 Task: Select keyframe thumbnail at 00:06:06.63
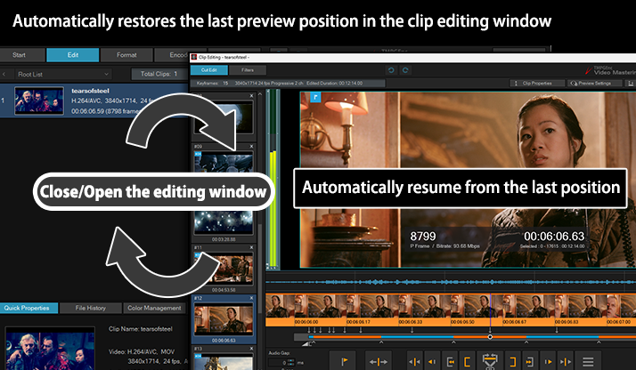pos(224,319)
